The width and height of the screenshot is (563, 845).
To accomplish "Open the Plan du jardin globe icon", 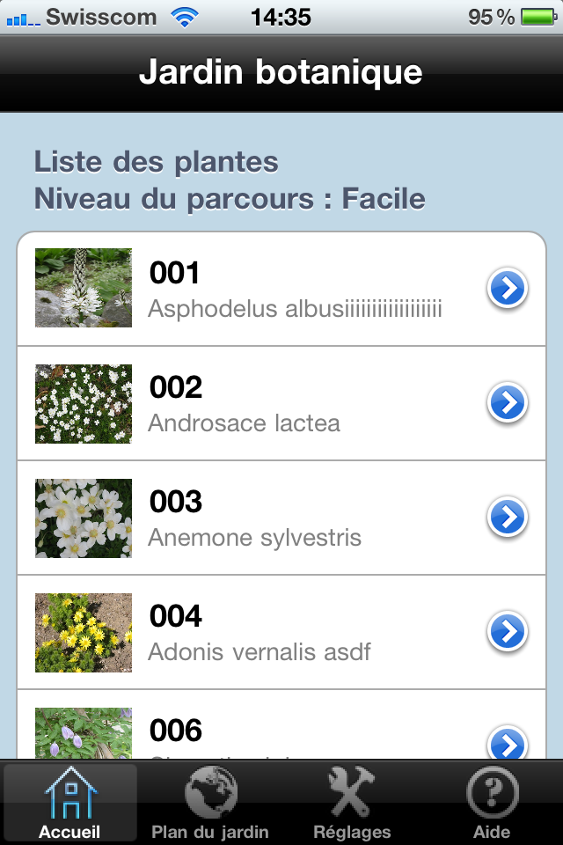I will [210, 793].
